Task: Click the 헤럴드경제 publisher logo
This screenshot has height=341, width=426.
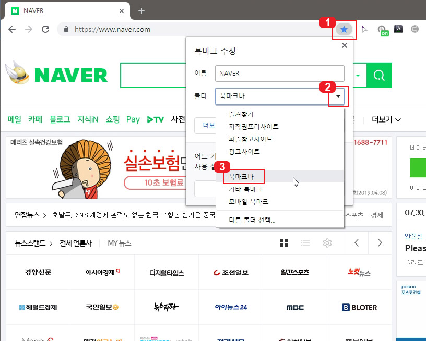Action: [x=38, y=307]
